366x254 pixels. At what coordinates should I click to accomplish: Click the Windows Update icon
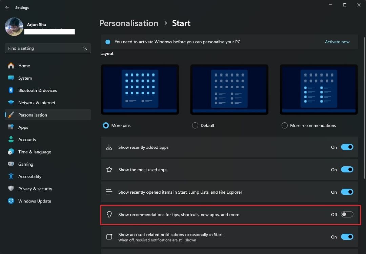[x=11, y=201]
